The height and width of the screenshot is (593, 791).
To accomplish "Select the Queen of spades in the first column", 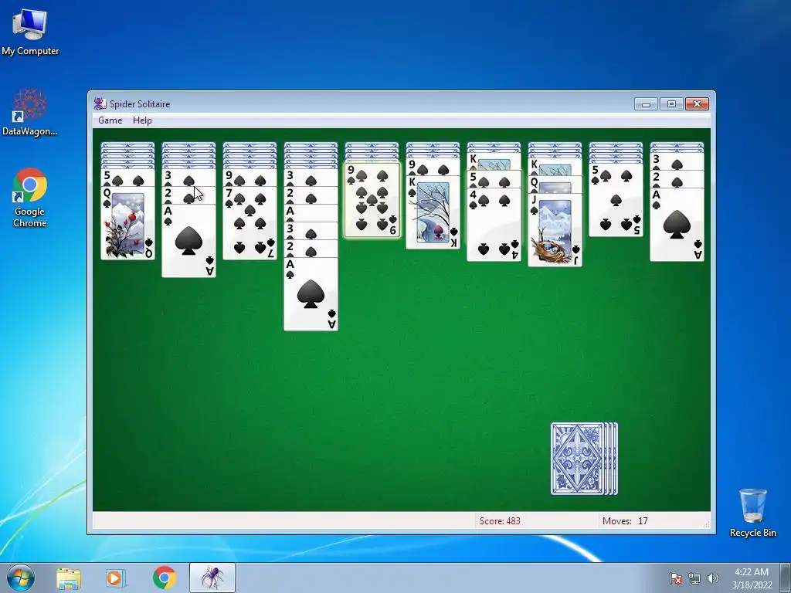I will (127, 223).
